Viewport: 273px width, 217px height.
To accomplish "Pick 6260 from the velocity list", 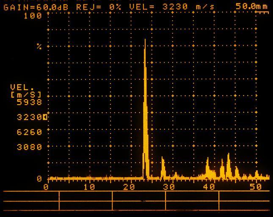I will click(x=29, y=132).
